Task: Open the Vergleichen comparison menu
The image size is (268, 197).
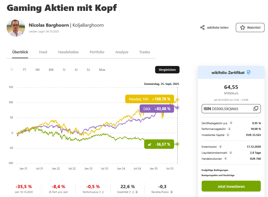Action: [x=167, y=70]
